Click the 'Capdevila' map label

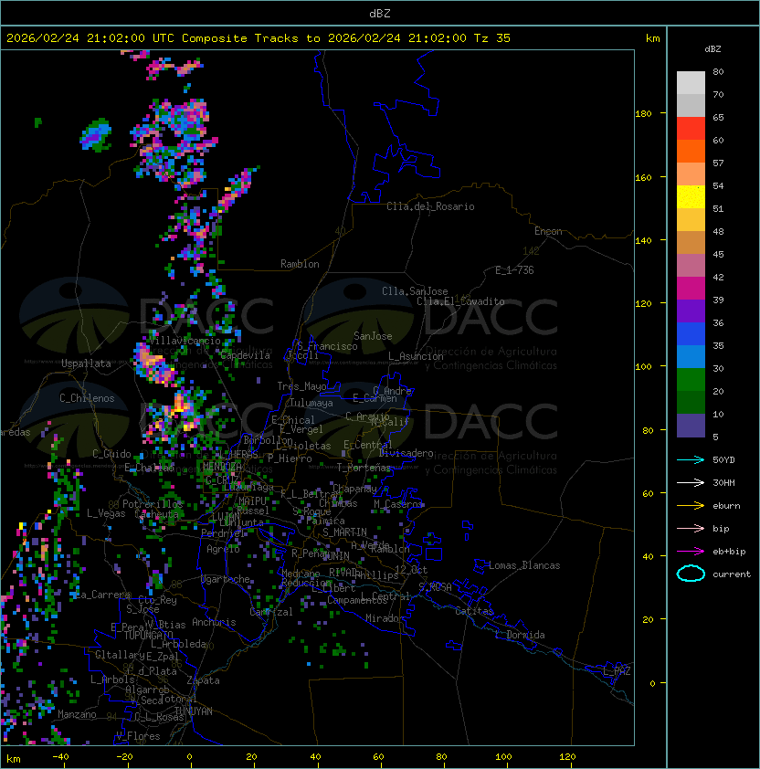pos(246,355)
